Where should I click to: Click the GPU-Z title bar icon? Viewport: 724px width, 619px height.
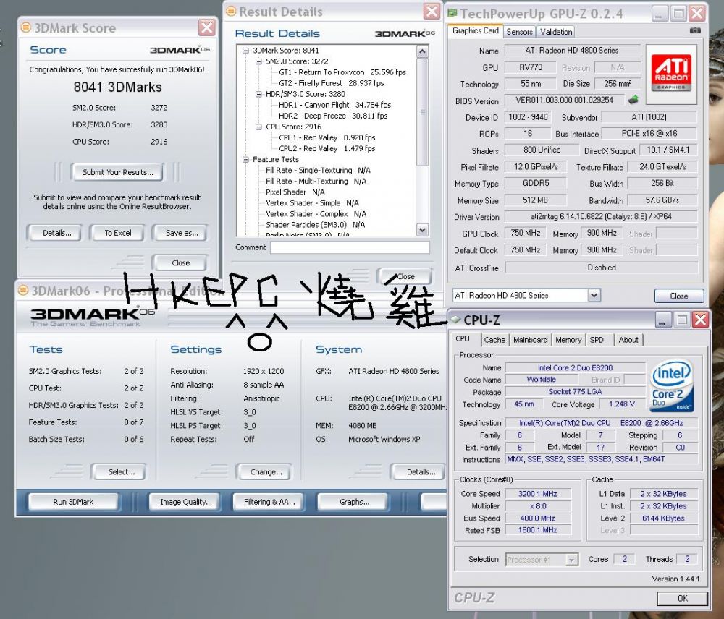pyautogui.click(x=452, y=13)
